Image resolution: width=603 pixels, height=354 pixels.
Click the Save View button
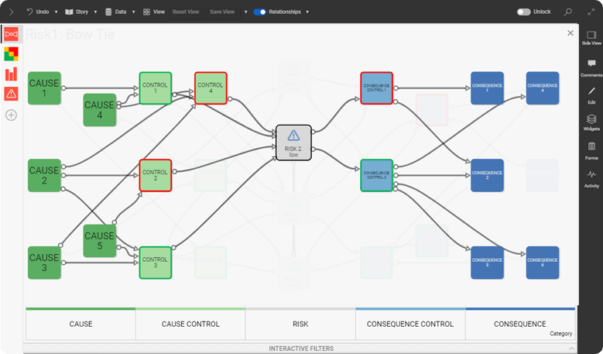[222, 12]
